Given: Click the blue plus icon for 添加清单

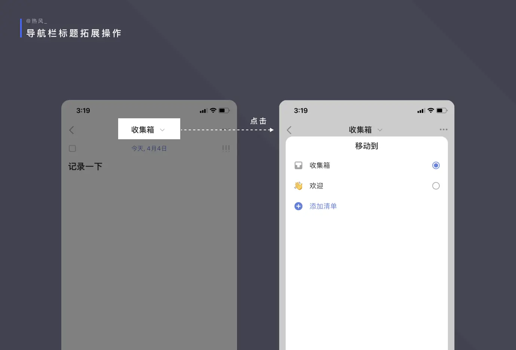Looking at the screenshot, I should pyautogui.click(x=298, y=206).
